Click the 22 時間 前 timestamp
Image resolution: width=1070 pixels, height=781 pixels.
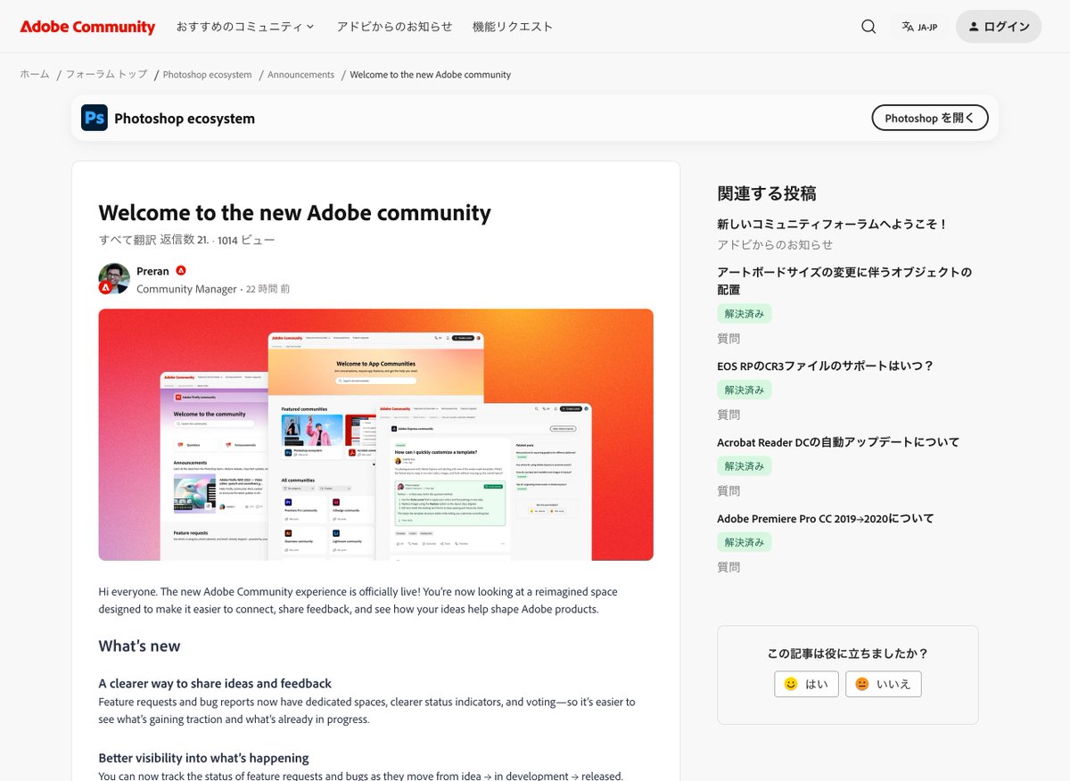tap(267, 289)
